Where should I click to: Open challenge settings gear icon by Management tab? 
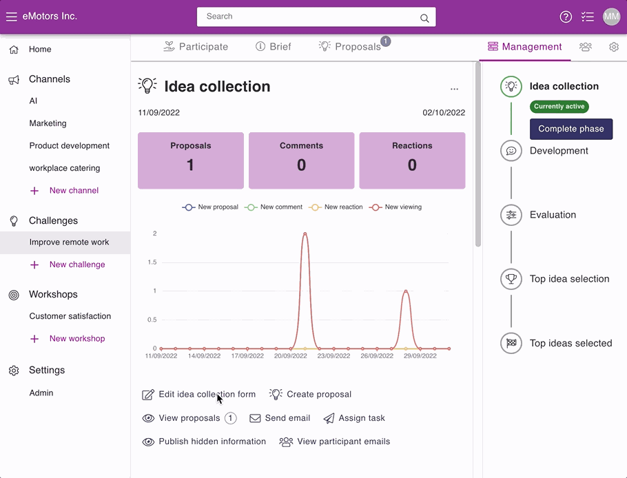tap(614, 47)
